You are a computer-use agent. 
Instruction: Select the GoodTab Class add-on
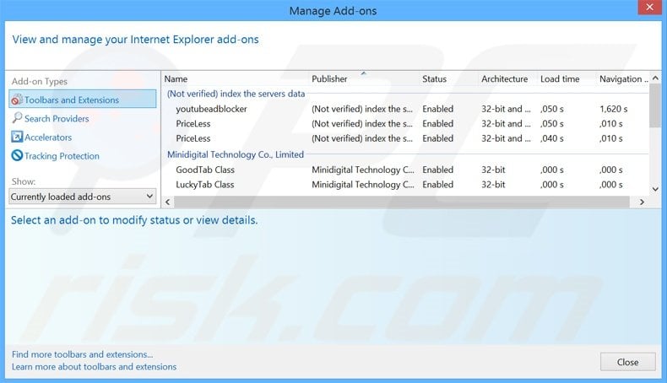[x=204, y=170]
